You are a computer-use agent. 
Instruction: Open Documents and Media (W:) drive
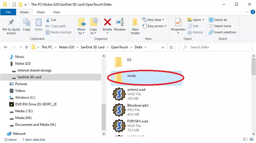(36, 125)
